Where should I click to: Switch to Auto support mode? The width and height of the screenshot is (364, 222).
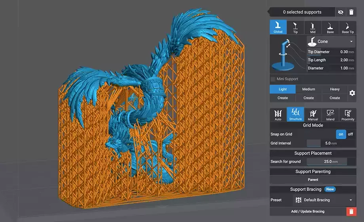[x=278, y=115]
